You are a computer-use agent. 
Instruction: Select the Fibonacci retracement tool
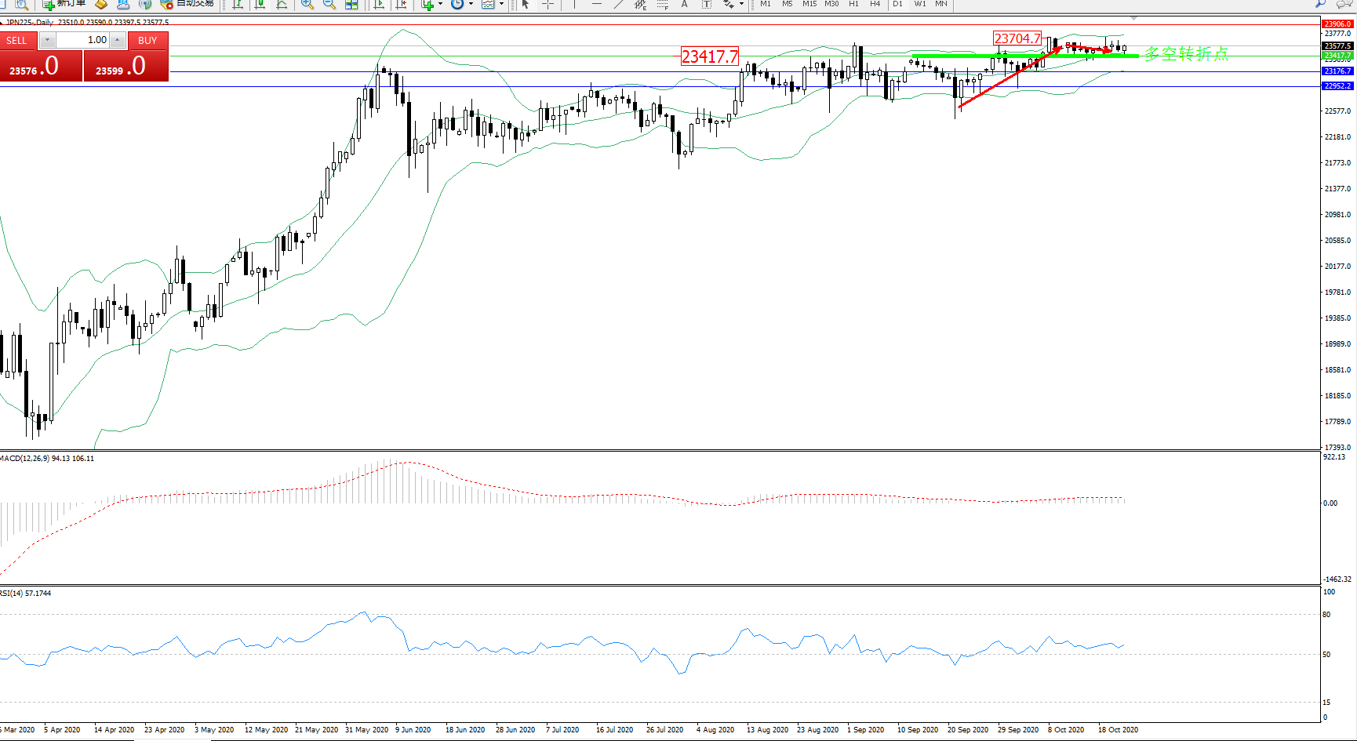663,4
